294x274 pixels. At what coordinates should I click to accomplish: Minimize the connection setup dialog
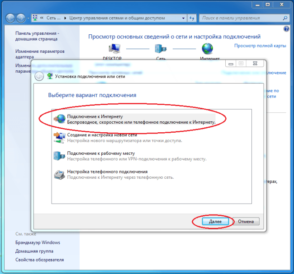[x=231, y=64]
